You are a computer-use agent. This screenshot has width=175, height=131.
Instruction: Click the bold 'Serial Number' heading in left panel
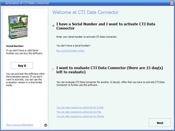coord(15,46)
